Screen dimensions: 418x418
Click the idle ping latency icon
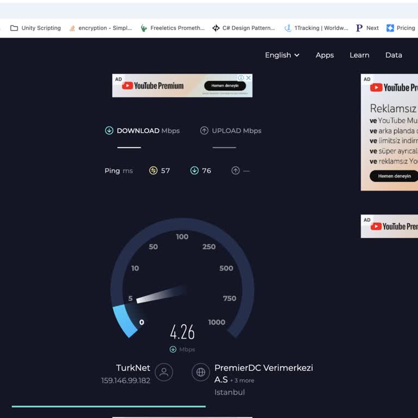tap(153, 170)
